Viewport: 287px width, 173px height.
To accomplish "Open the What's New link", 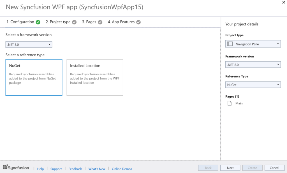I will tap(97, 169).
